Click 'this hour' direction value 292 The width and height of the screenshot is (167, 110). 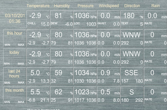(125, 43)
